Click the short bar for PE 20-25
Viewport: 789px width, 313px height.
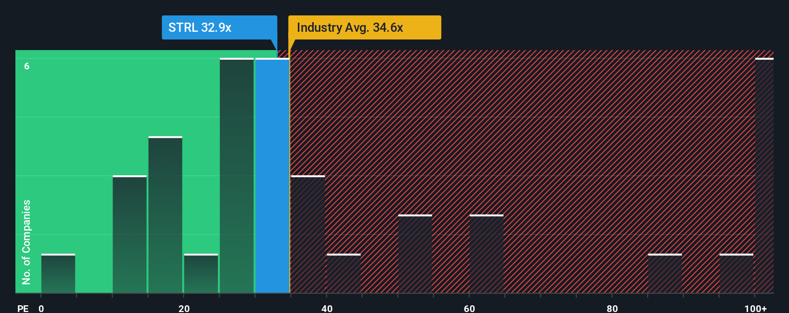point(201,274)
